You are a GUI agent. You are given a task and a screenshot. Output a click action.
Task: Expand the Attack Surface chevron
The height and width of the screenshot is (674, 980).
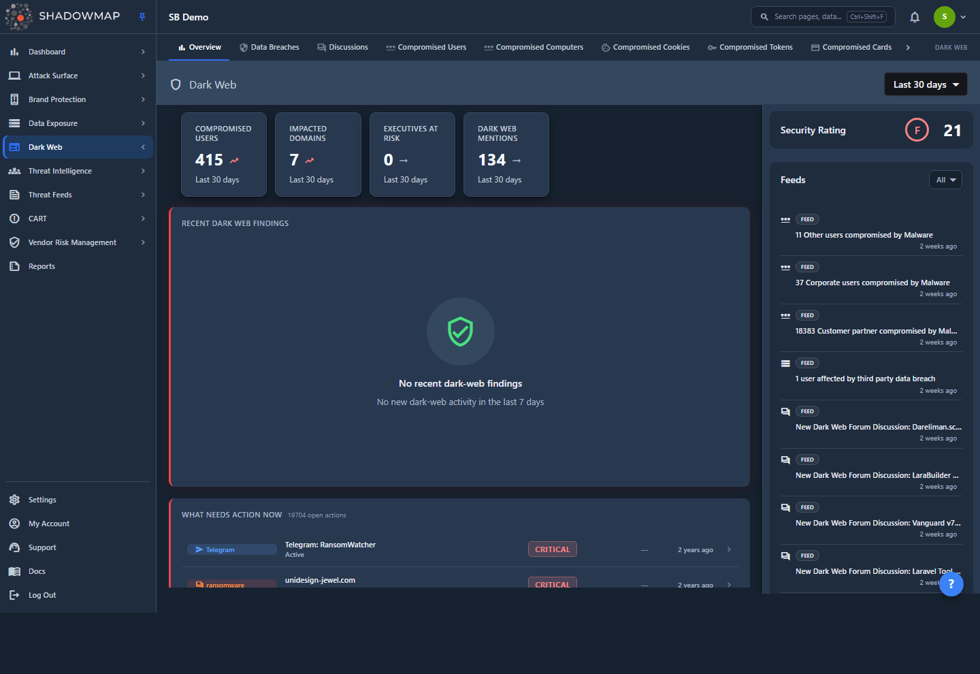click(143, 76)
